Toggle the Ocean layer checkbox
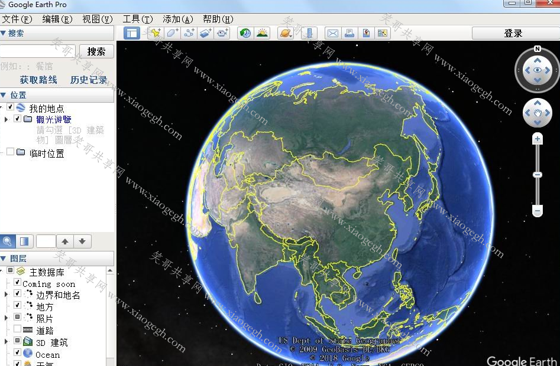This screenshot has width=560, height=366. point(17,352)
